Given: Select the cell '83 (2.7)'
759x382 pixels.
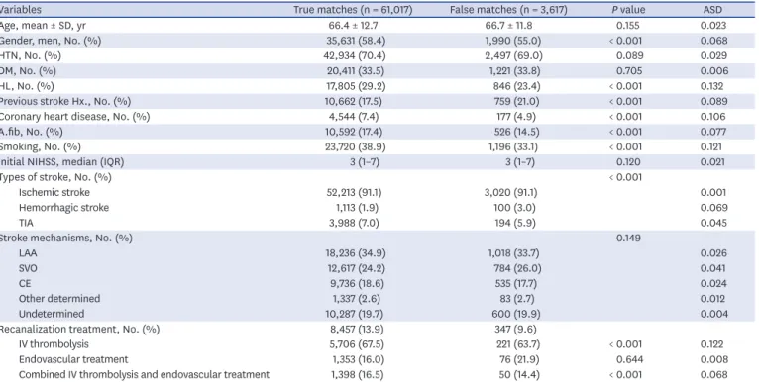Looking at the screenshot, I should click(x=518, y=299).
